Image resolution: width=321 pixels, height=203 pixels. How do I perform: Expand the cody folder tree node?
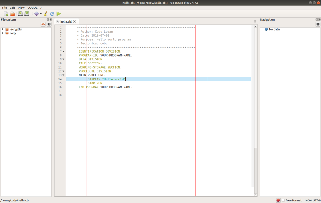pyautogui.click(x=3, y=33)
